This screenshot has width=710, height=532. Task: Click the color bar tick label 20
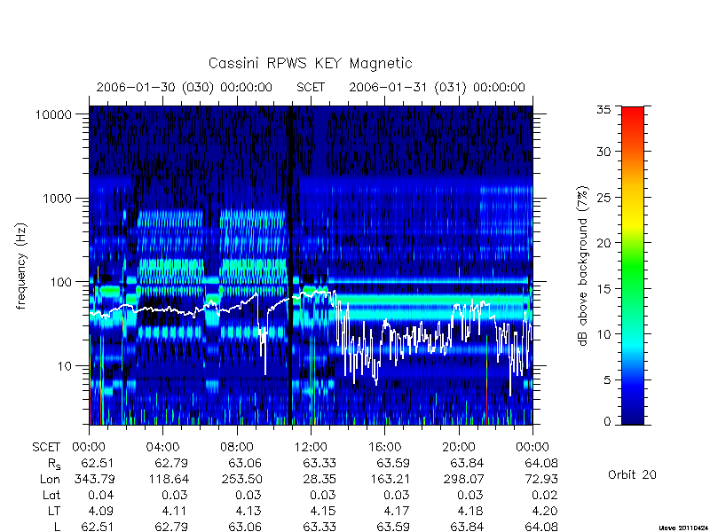(x=603, y=243)
